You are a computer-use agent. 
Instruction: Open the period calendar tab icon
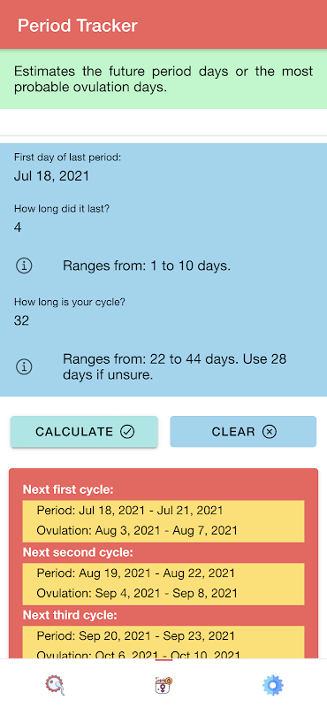pos(163,685)
